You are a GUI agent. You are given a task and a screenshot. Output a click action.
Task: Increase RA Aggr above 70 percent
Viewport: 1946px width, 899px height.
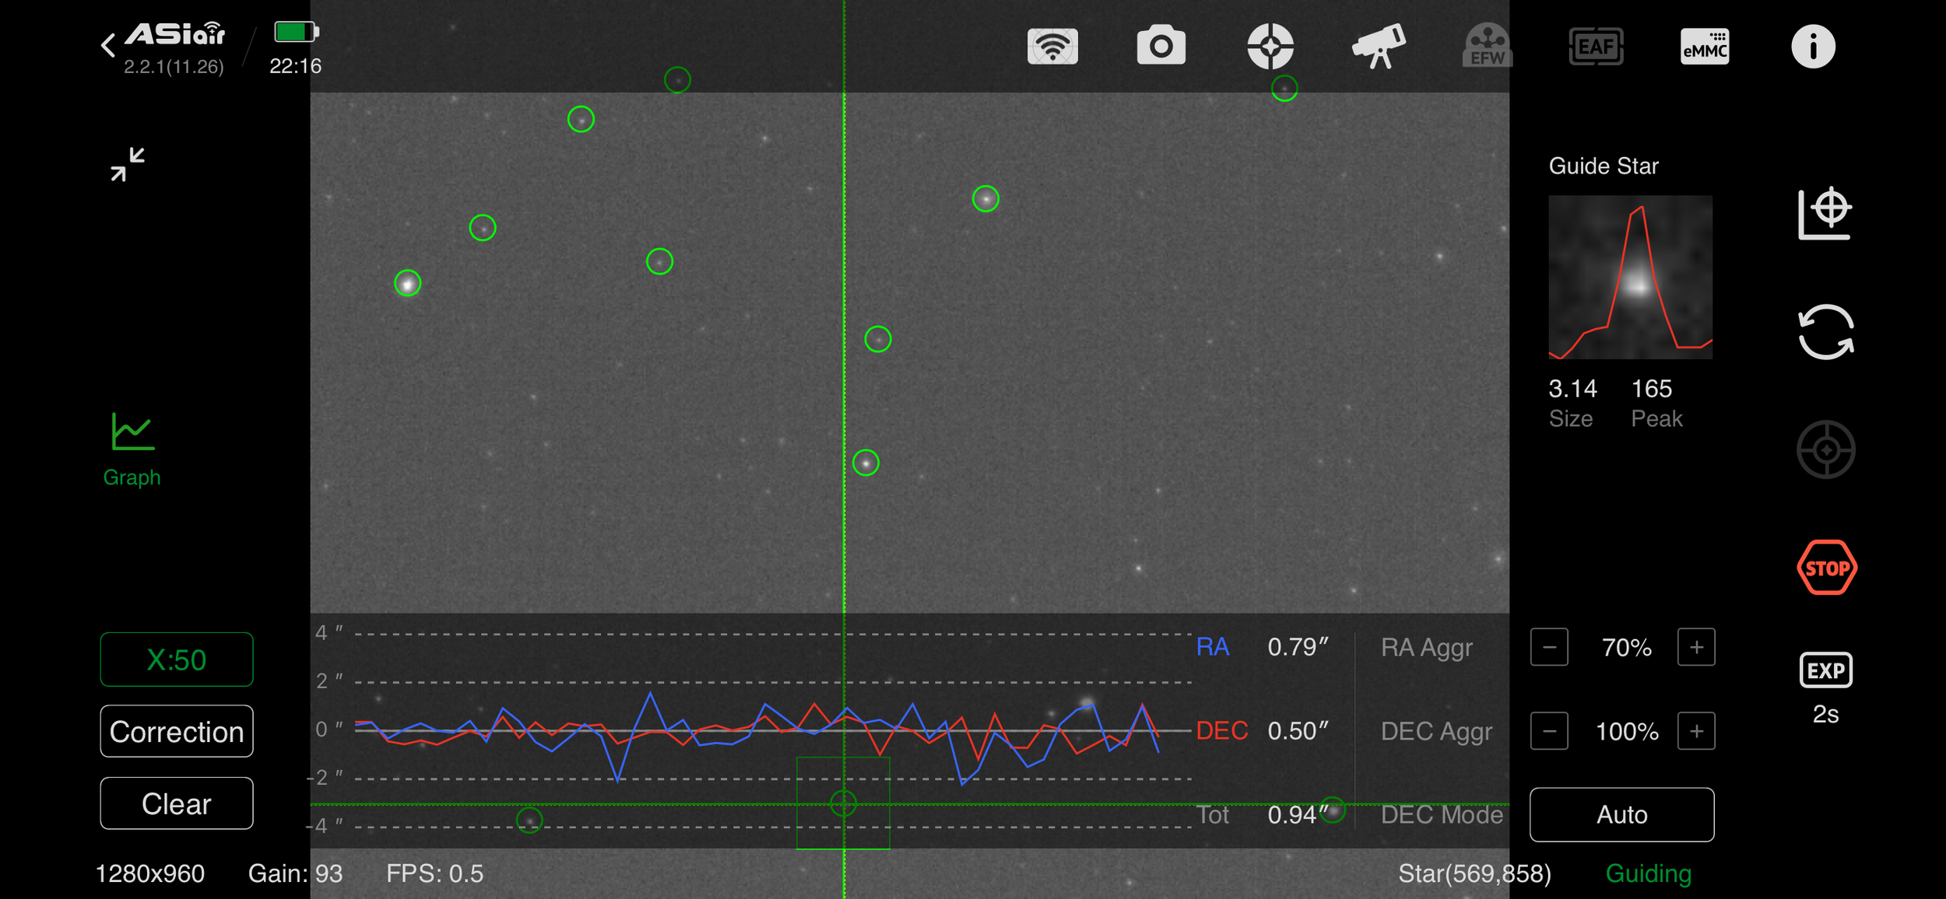click(x=1696, y=647)
